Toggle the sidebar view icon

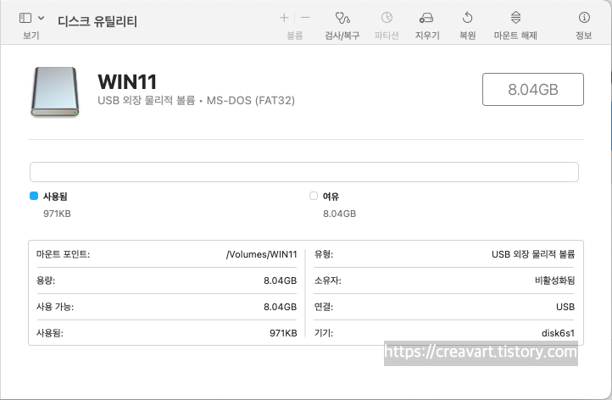click(25, 18)
